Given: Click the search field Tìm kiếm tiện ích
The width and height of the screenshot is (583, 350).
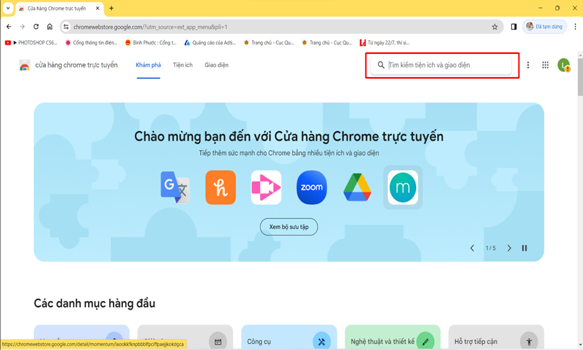Looking at the screenshot, I should (x=441, y=65).
